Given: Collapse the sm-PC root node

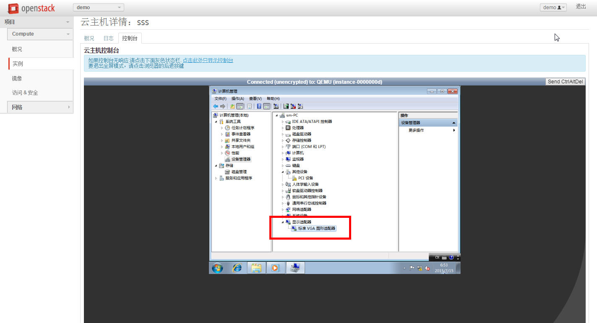Looking at the screenshot, I should pos(277,115).
